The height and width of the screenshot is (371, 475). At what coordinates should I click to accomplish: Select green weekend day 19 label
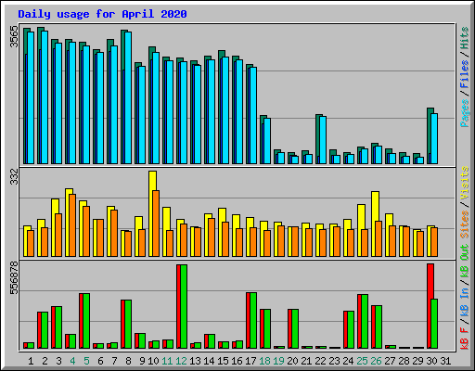tap(279, 361)
